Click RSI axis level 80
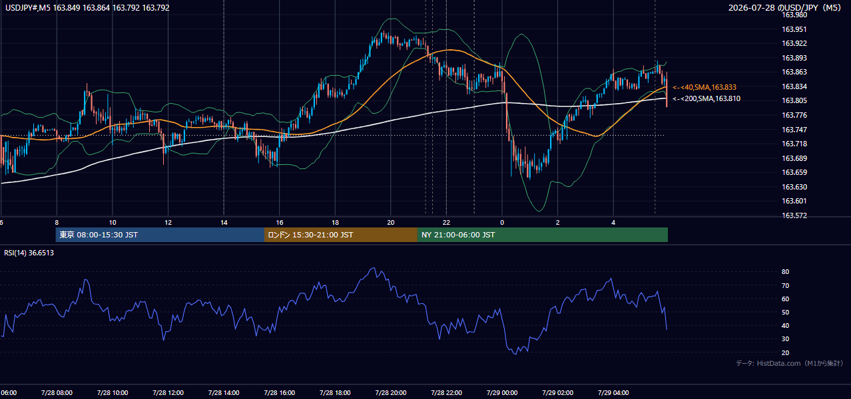This screenshot has width=851, height=399. point(785,272)
